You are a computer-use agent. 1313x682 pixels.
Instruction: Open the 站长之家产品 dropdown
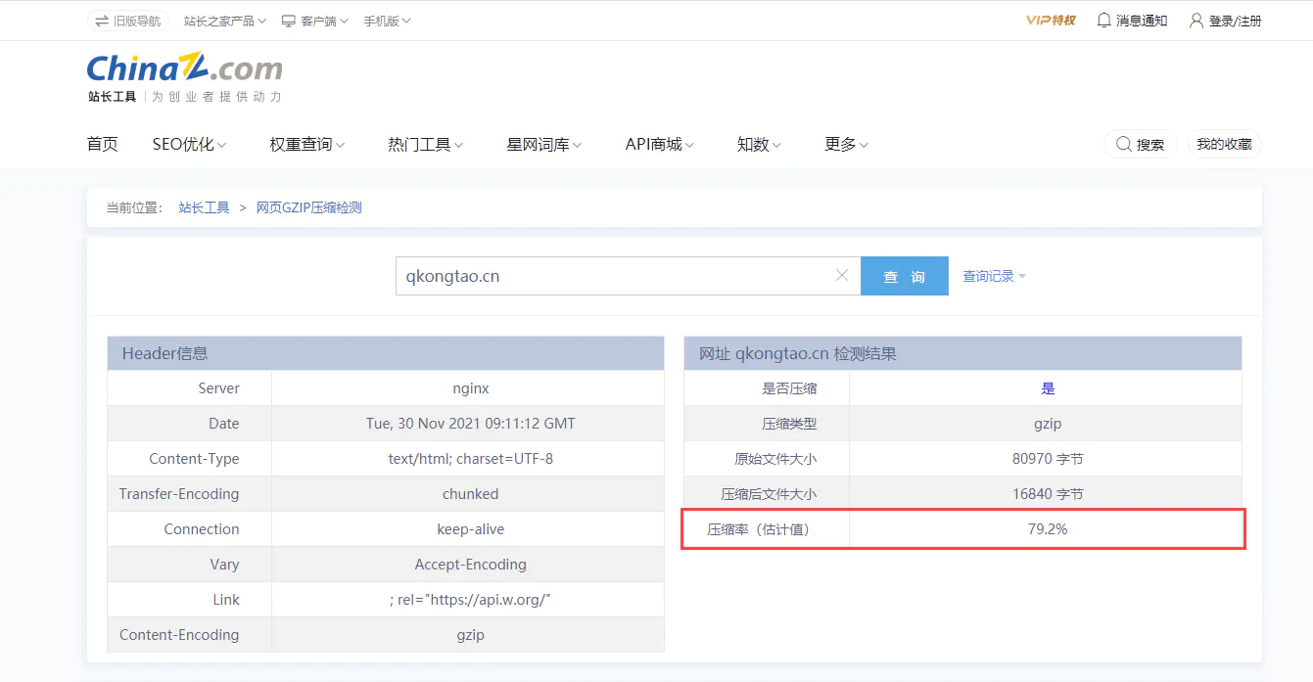(225, 21)
